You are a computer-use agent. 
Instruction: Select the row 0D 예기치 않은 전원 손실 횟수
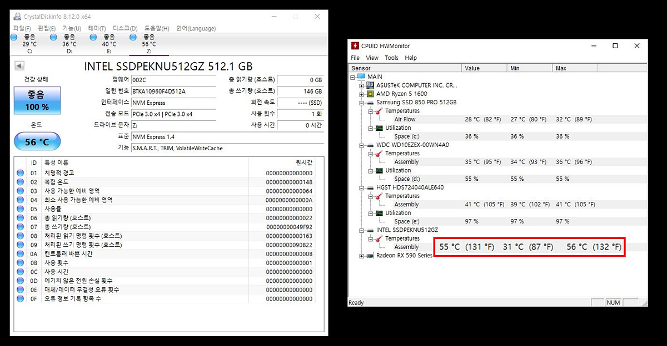point(165,281)
